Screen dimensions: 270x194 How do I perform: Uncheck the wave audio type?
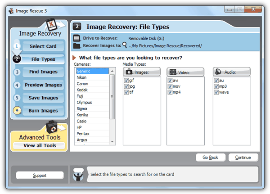tap(216, 92)
